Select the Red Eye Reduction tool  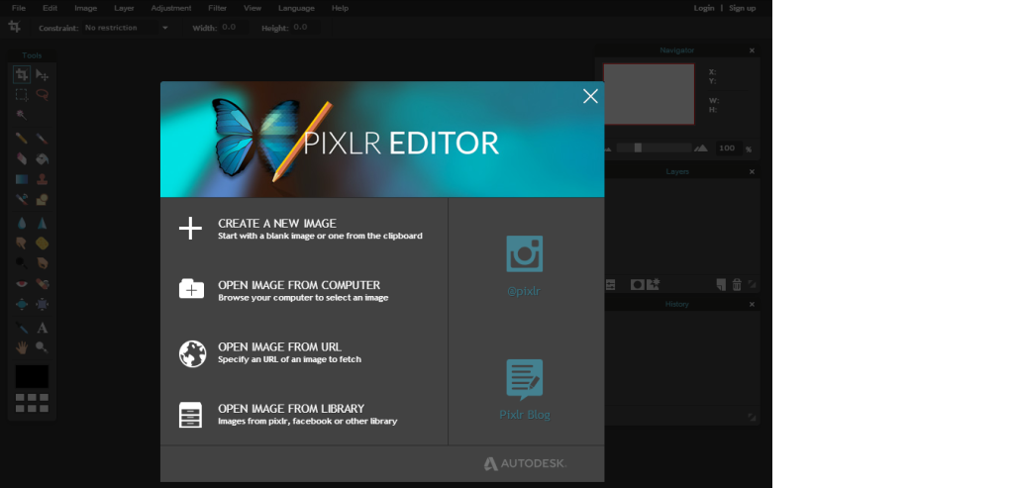22,283
